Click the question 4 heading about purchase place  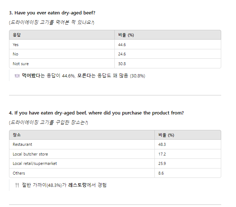96,113
